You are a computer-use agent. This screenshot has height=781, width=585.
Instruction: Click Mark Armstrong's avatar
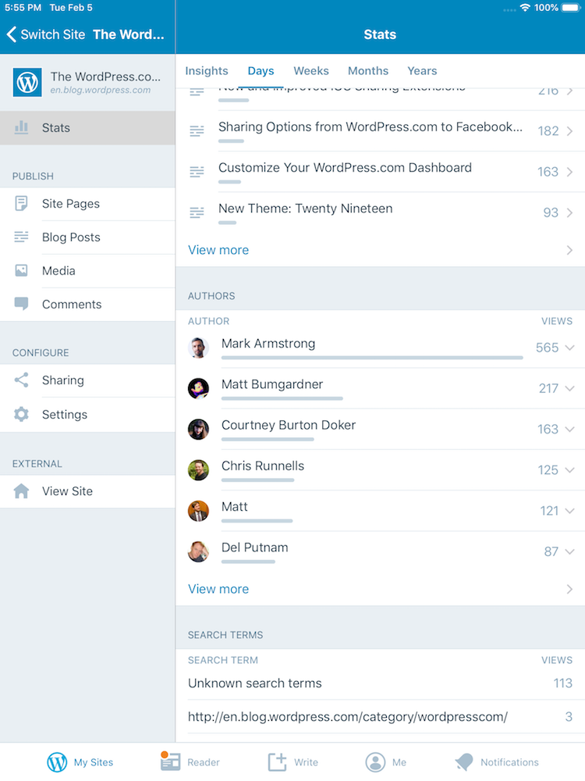198,348
